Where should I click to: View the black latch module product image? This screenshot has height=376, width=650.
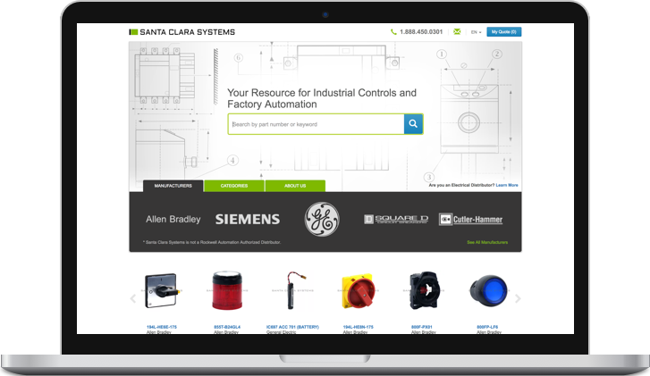click(423, 290)
